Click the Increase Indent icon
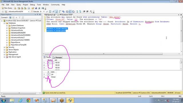 [x=87, y=11]
